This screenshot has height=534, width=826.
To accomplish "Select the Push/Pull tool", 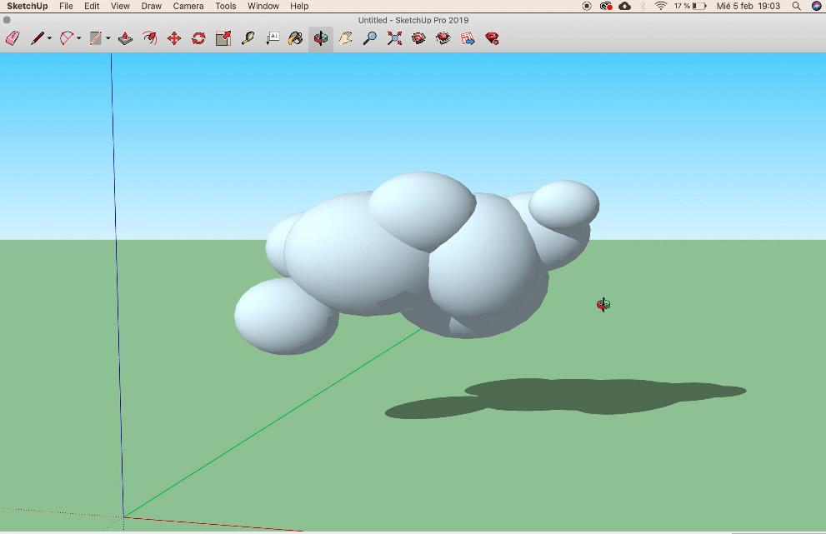I will [x=125, y=38].
